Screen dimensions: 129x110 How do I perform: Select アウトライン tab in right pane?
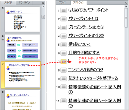[79, 2]
